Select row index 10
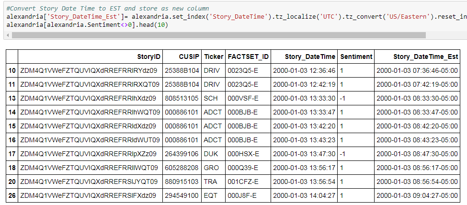Image resolution: width=467 pixels, height=205 pixels. click(12, 70)
